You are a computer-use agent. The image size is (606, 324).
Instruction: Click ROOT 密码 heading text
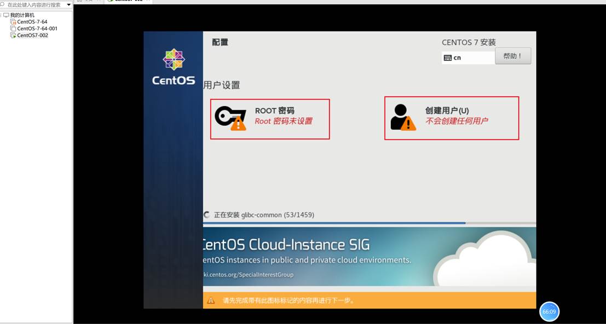tap(274, 111)
